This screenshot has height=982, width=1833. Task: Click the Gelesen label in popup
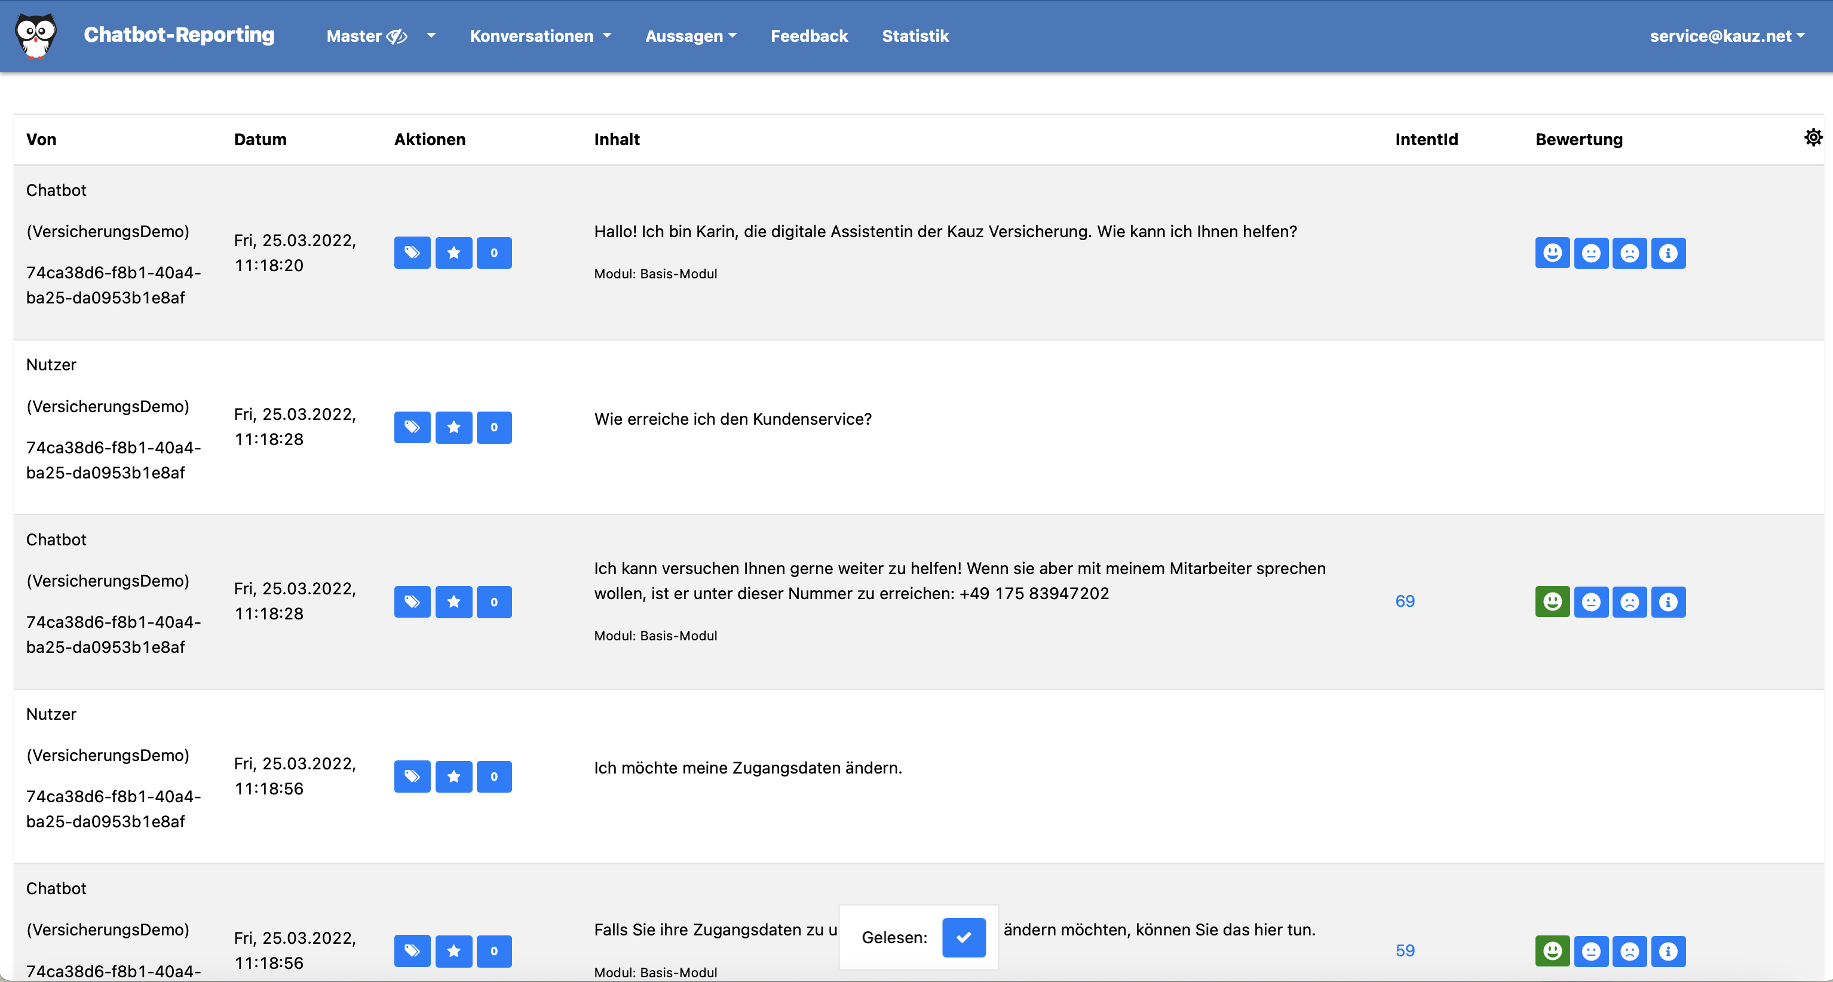pos(894,937)
